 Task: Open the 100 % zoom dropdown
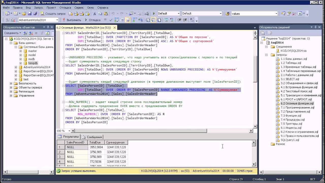[x=69, y=131]
